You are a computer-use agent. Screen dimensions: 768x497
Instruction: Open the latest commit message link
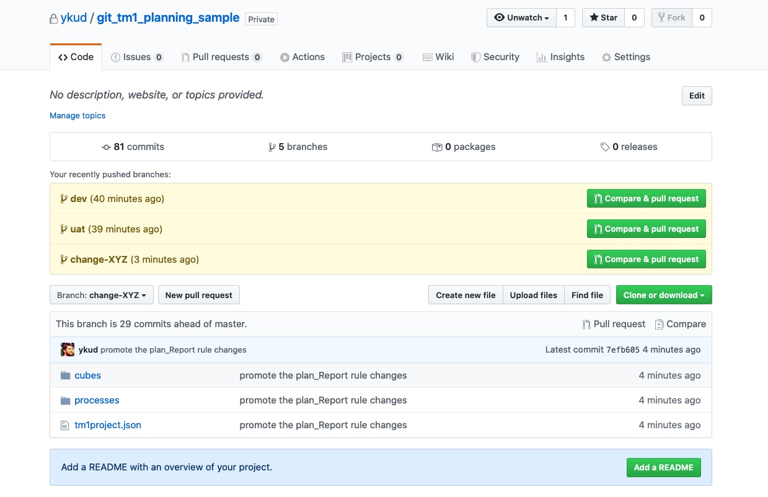174,350
